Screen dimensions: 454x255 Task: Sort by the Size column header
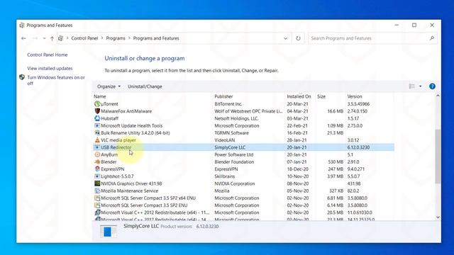click(321, 96)
